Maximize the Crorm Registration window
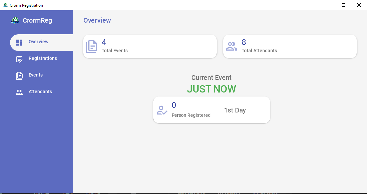 tap(344, 5)
